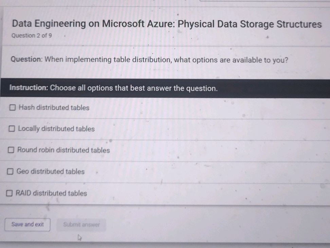Check the Geo distributed tables option
The image size is (330, 248).
pos(10,171)
